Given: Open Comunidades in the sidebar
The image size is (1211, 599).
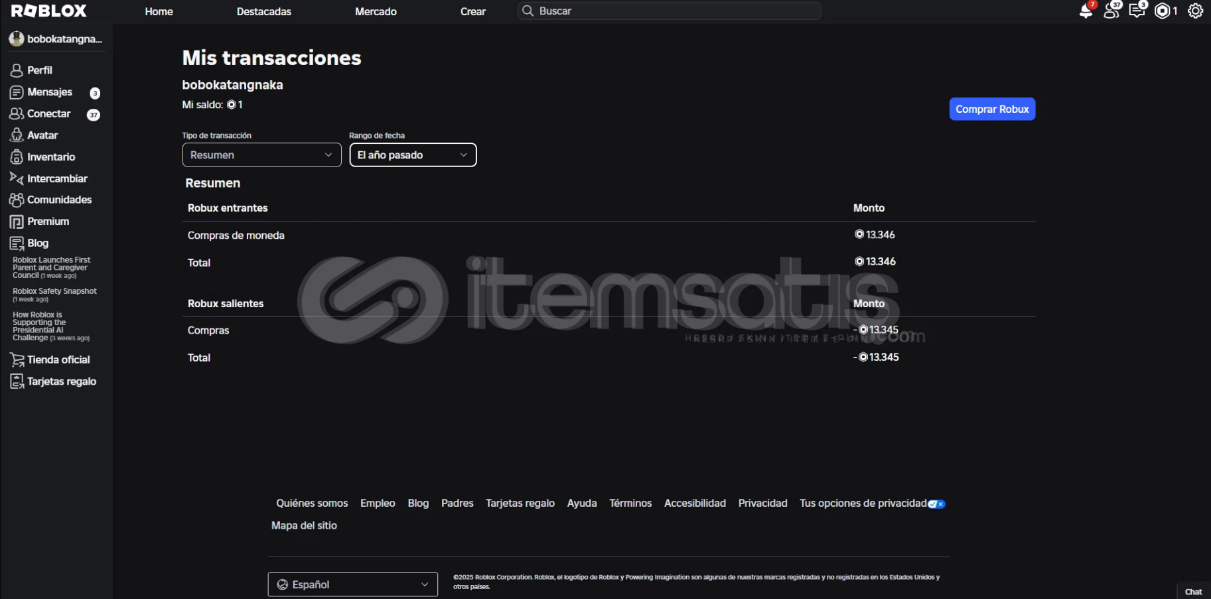Looking at the screenshot, I should click(59, 200).
